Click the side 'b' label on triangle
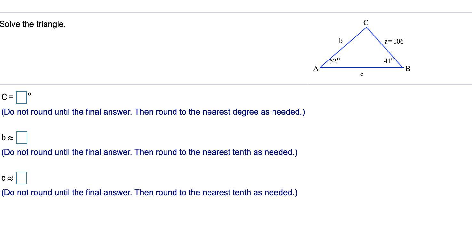 pyautogui.click(x=341, y=41)
